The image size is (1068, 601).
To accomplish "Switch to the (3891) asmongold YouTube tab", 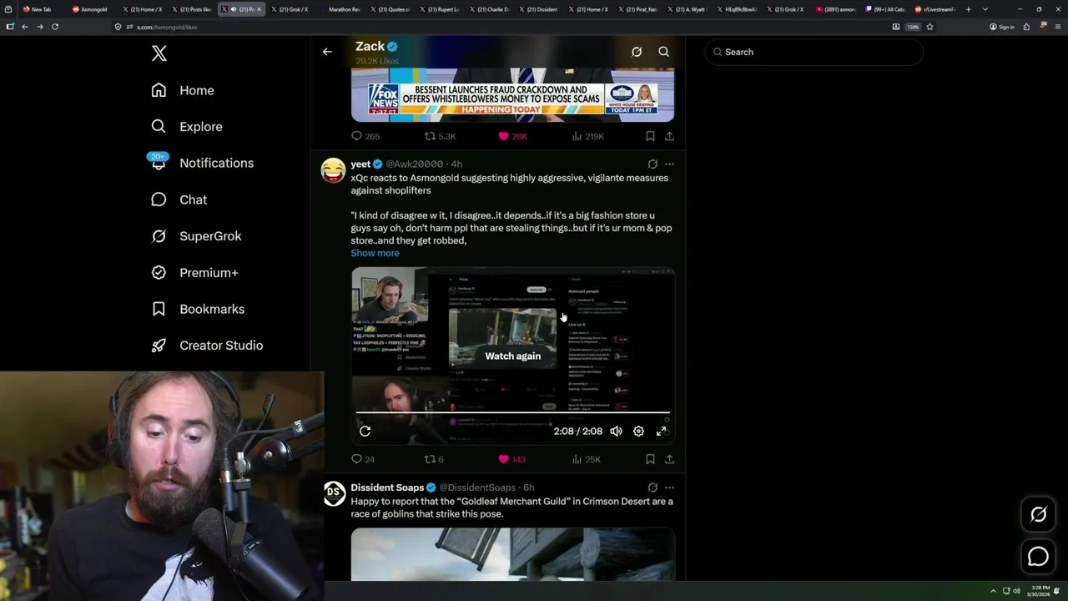I will pos(835,9).
